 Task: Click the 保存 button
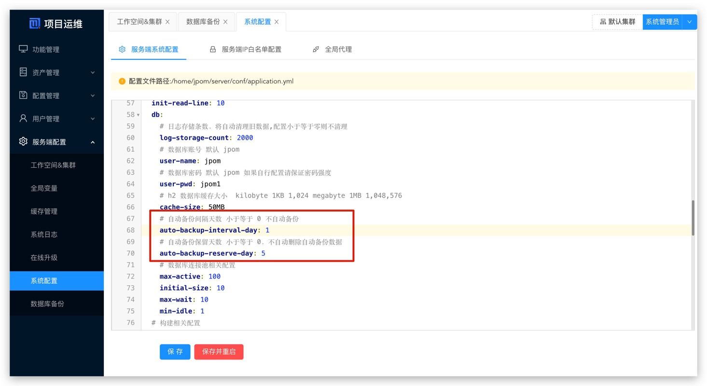click(175, 352)
